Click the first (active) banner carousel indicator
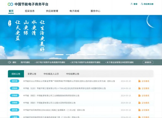 (59, 55)
